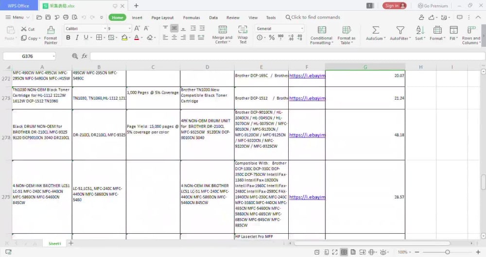Switch to the Formulas tab
This screenshot has height=257, width=486.
pos(191,17)
